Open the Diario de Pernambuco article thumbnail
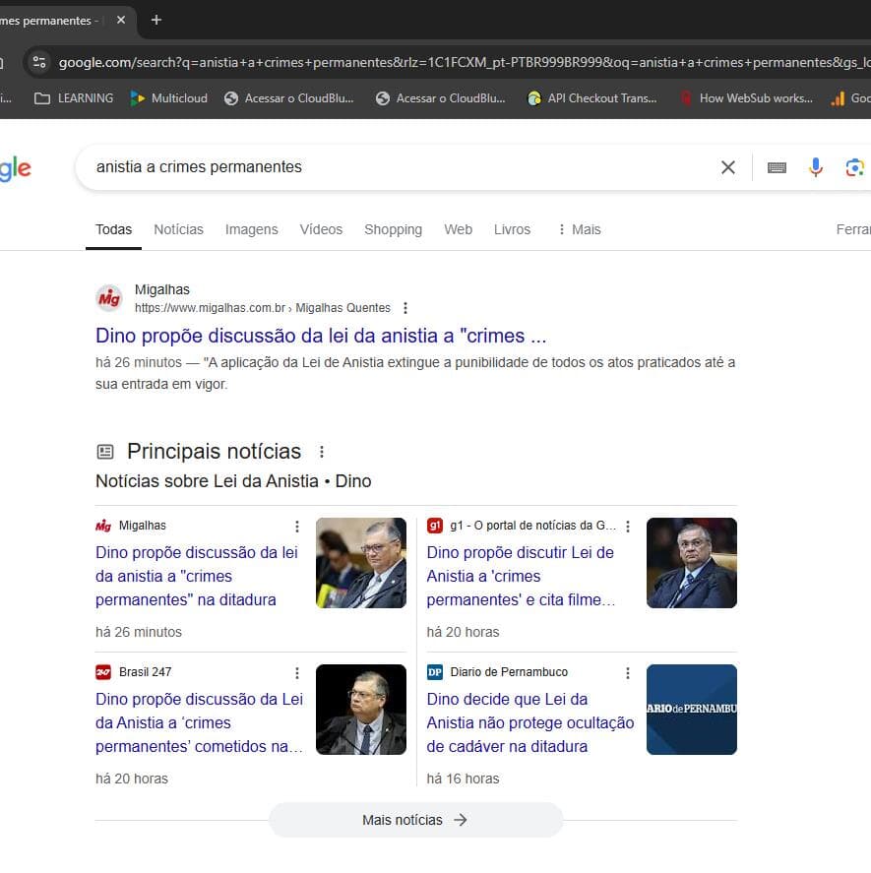This screenshot has height=873, width=871. [691, 710]
